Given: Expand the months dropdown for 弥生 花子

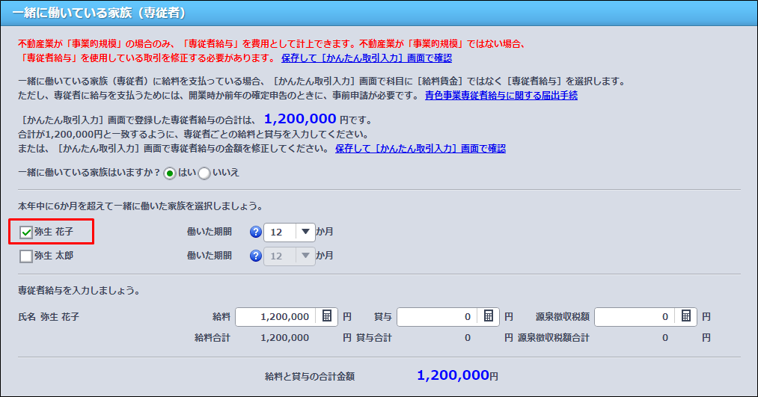Looking at the screenshot, I should 305,232.
